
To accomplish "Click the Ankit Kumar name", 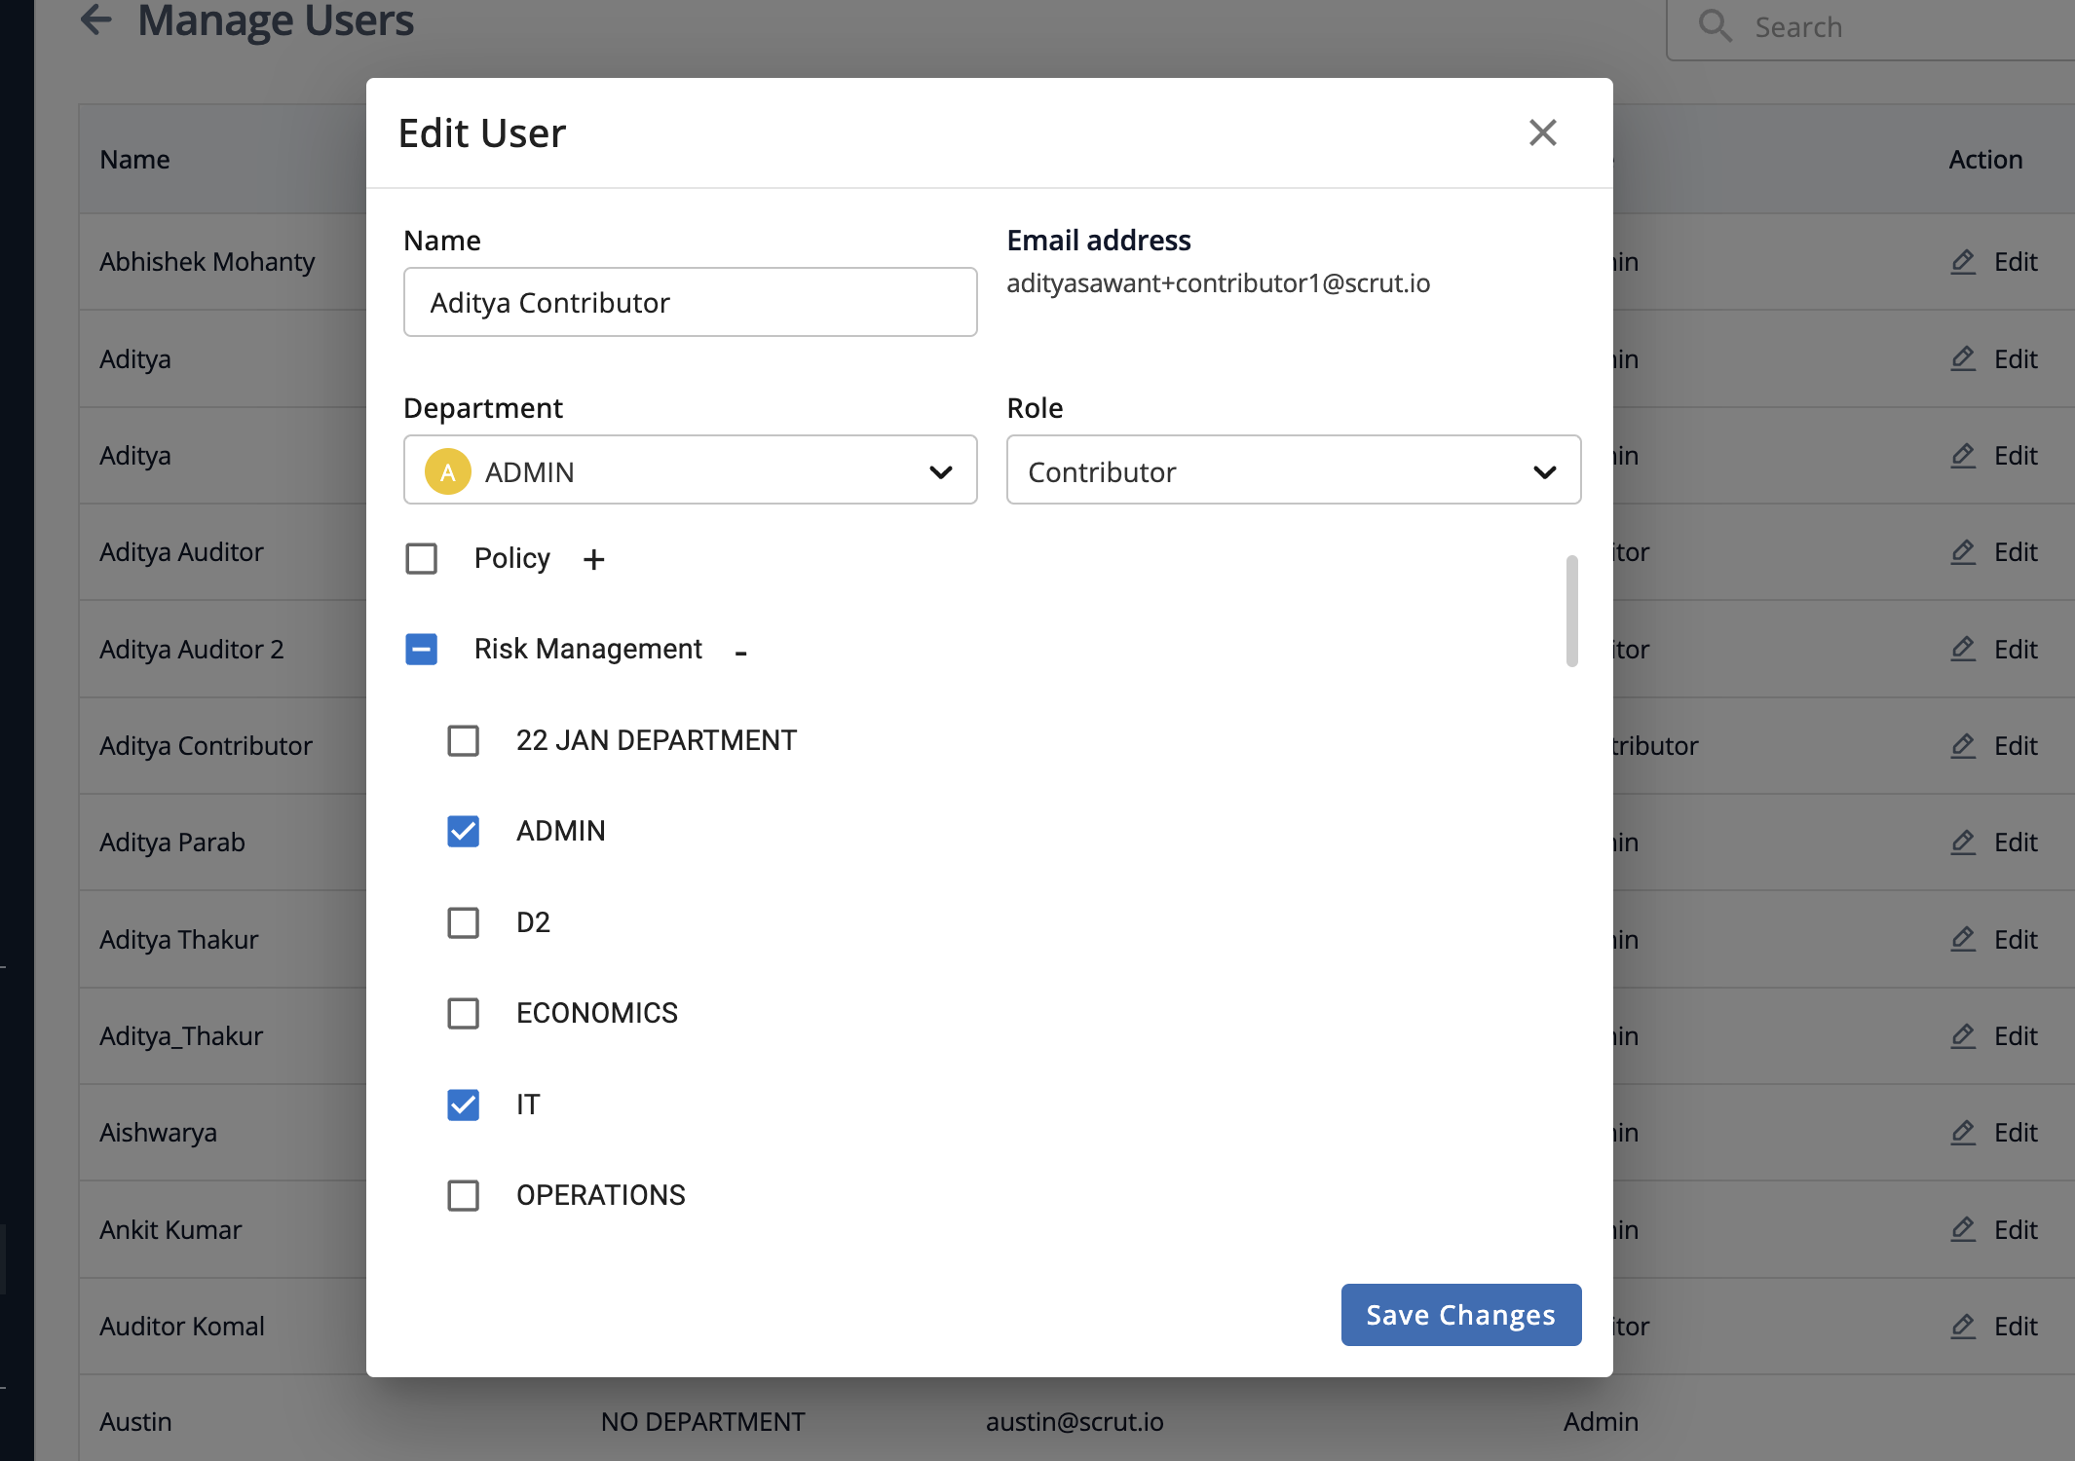I will pos(170,1230).
